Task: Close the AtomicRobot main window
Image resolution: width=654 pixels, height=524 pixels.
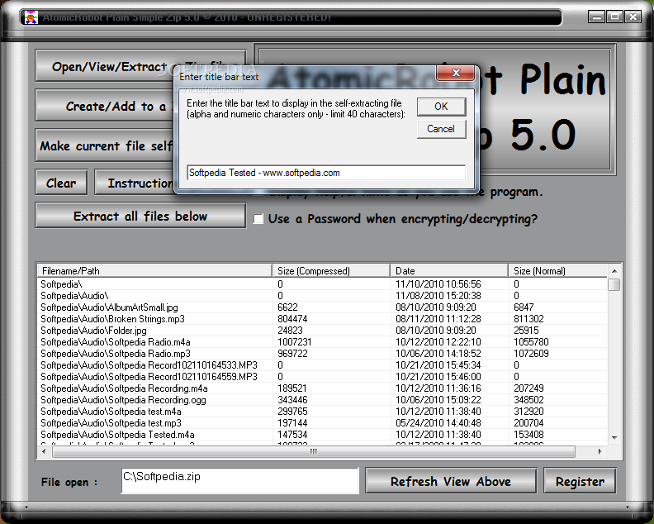Action: coord(633,17)
